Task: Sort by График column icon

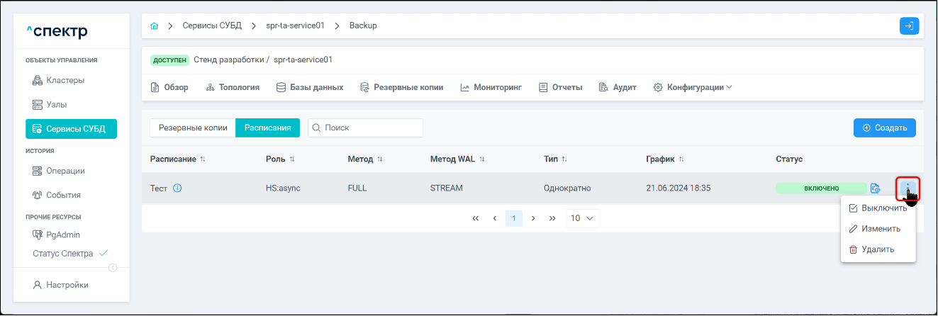Action: pyautogui.click(x=681, y=159)
